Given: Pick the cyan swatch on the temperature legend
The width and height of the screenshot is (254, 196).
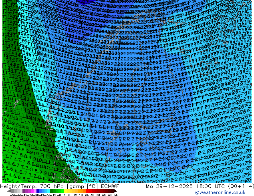Looking at the screenshot, I should tap(48, 191).
